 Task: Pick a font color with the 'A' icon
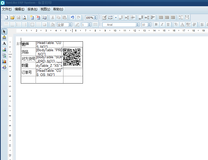pyautogui.click(x=182, y=24)
